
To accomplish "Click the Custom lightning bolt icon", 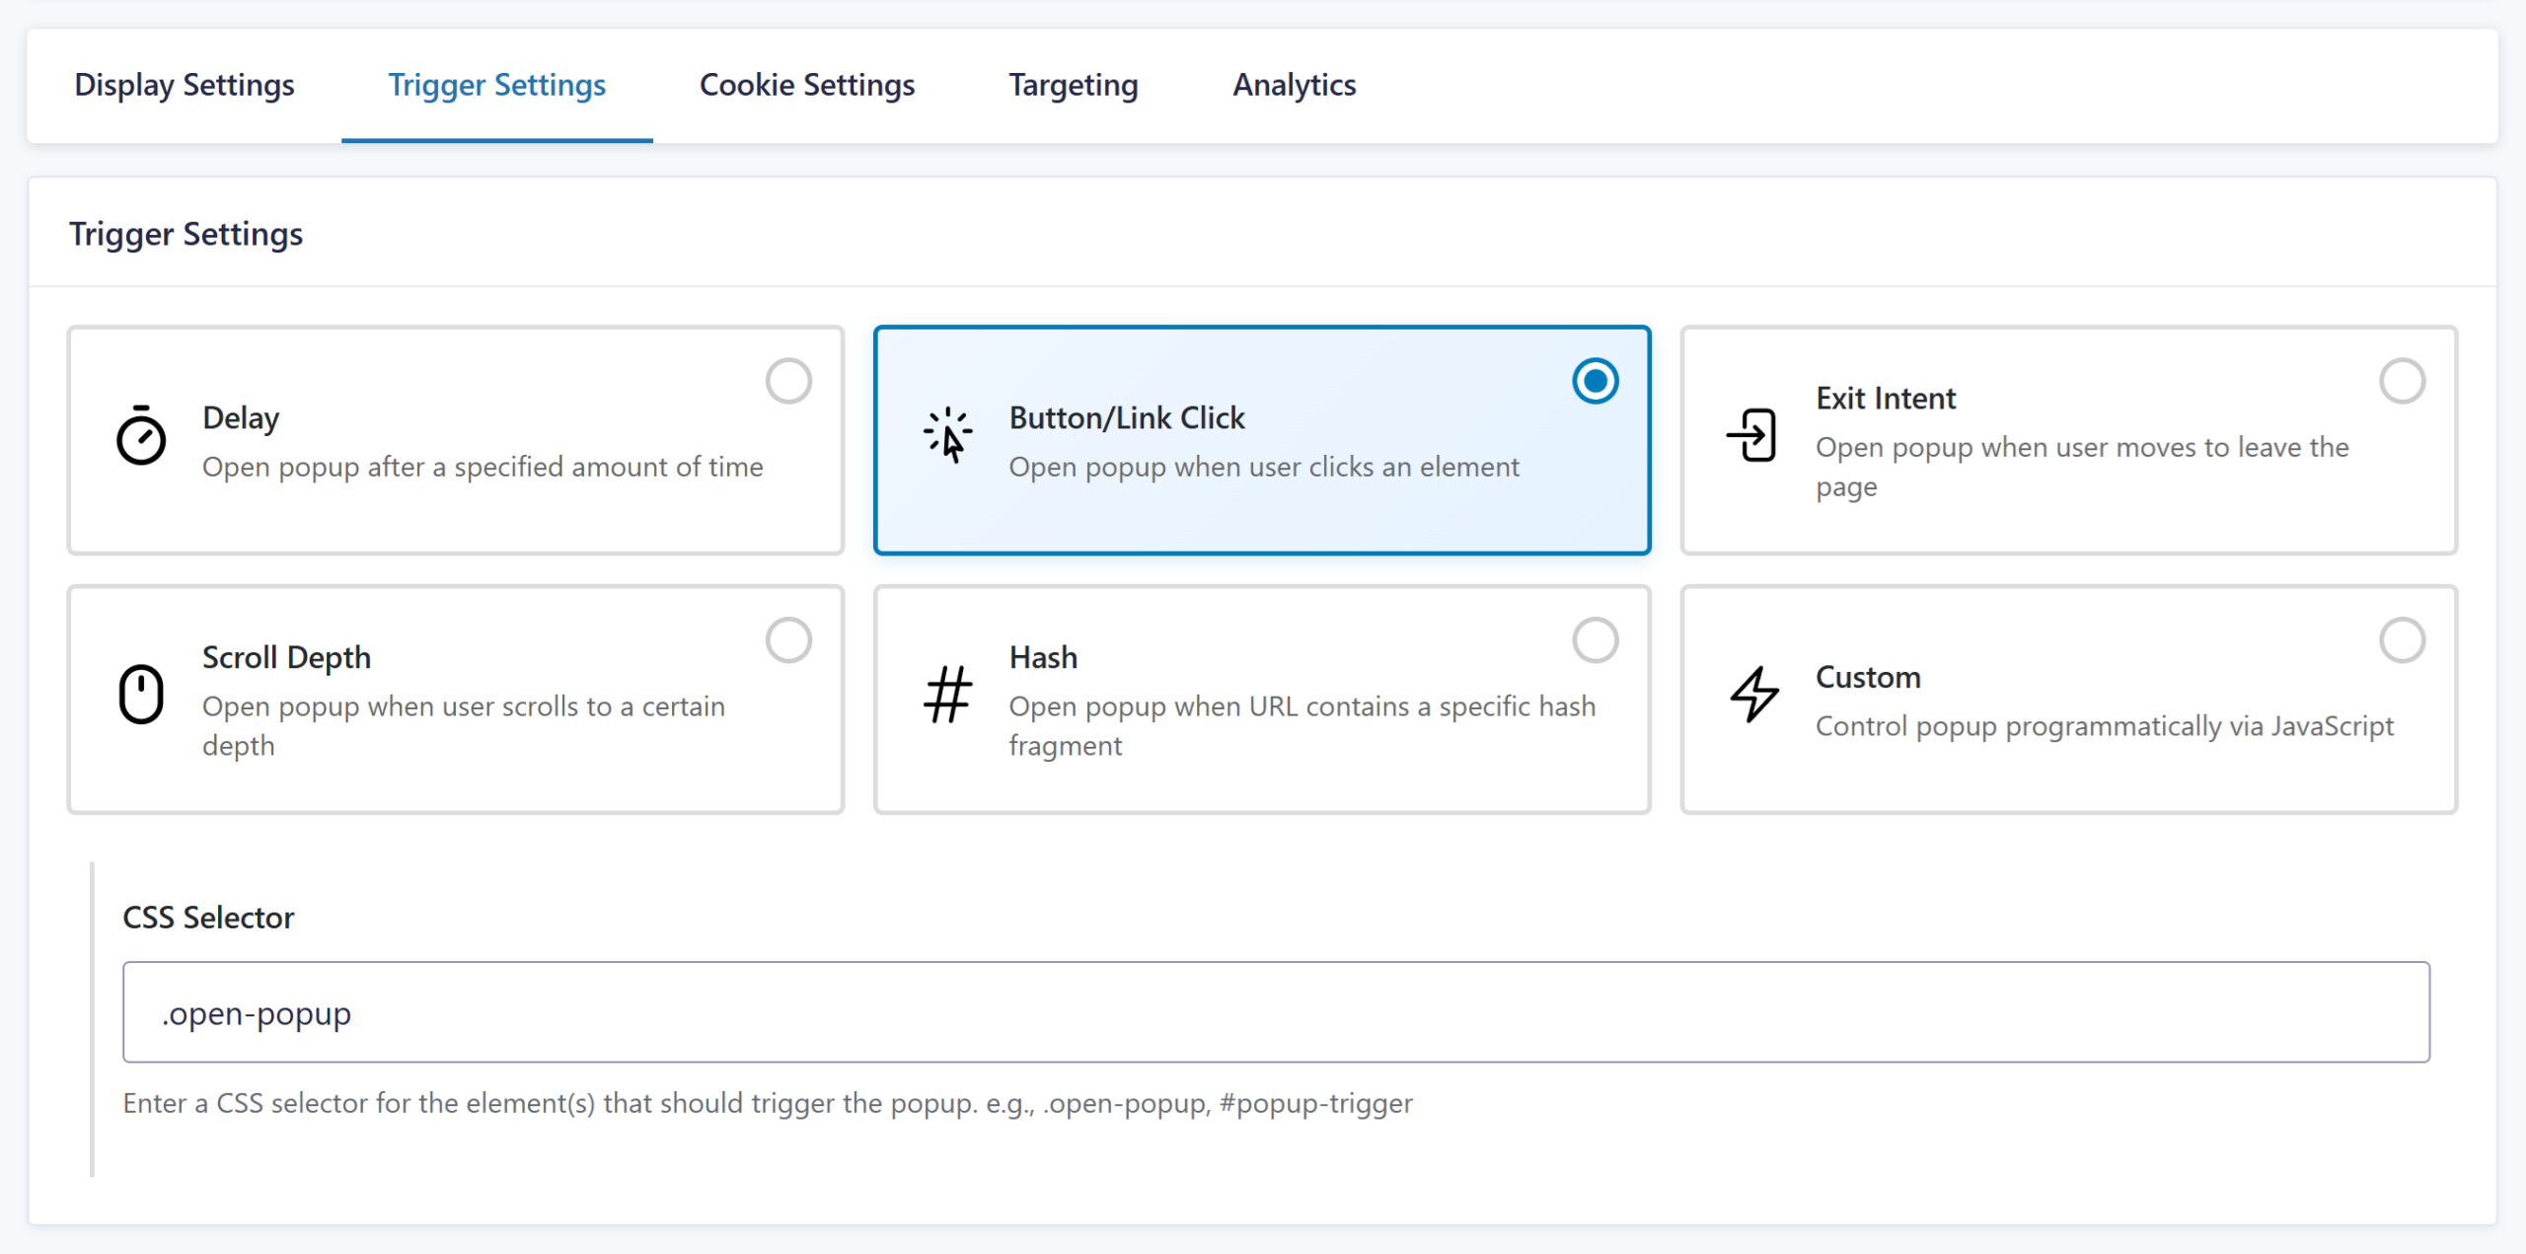I will click(1754, 695).
